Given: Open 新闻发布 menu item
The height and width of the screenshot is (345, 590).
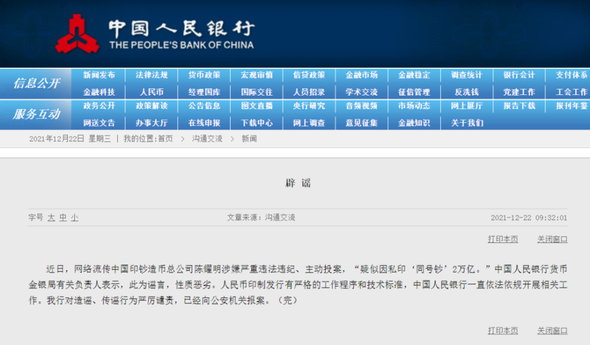Looking at the screenshot, I should point(99,75).
